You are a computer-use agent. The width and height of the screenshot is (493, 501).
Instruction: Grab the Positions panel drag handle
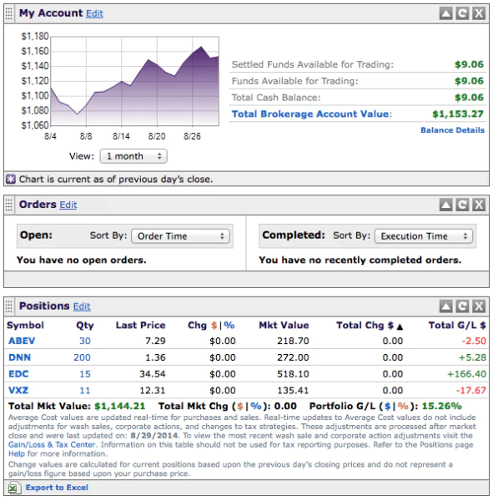pyautogui.click(x=9, y=306)
